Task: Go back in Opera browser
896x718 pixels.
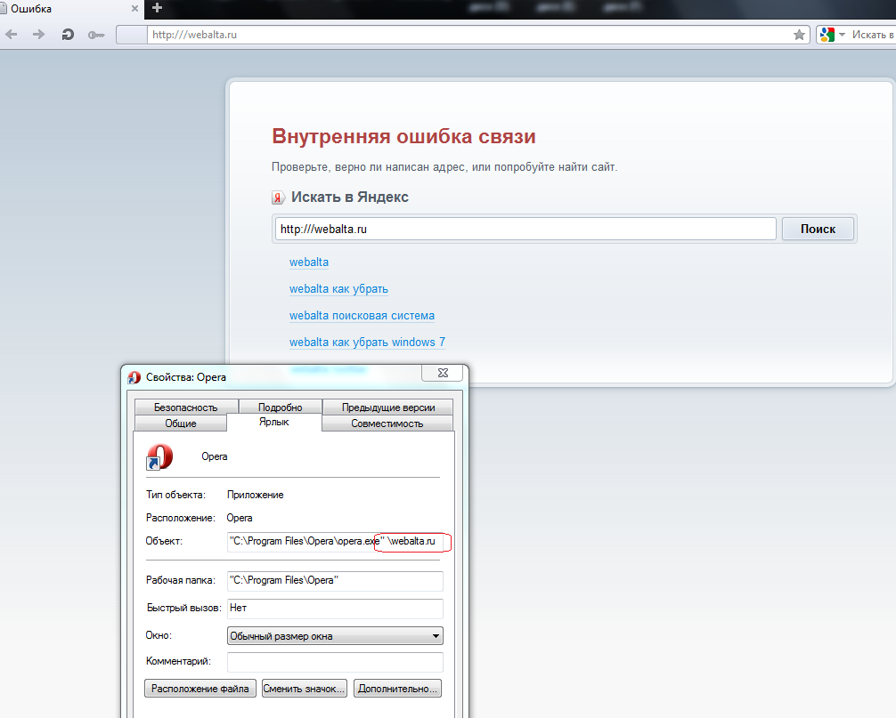Action: [x=11, y=35]
